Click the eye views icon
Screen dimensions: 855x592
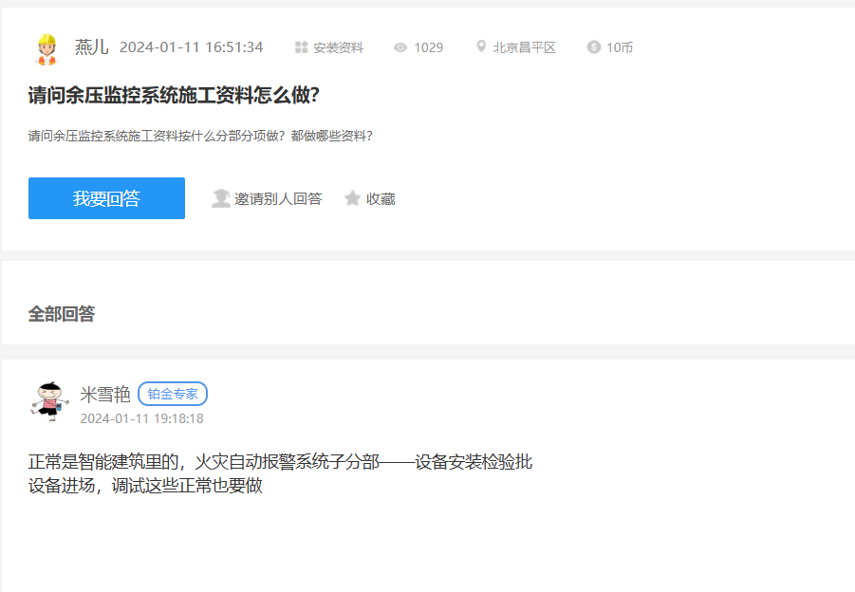[400, 47]
